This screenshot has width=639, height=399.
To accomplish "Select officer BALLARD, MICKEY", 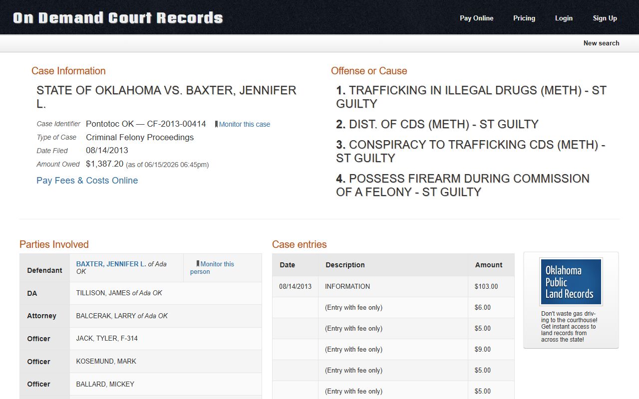I will click(x=105, y=384).
